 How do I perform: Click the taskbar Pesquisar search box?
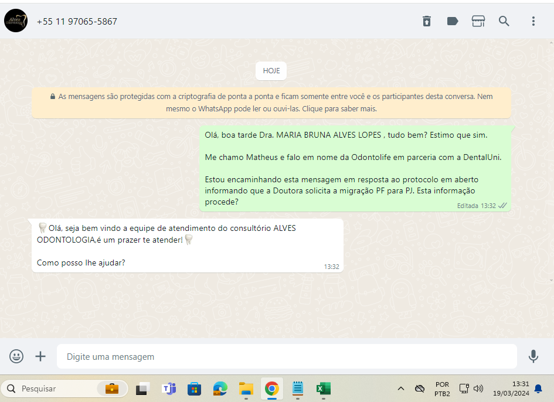tap(64, 389)
